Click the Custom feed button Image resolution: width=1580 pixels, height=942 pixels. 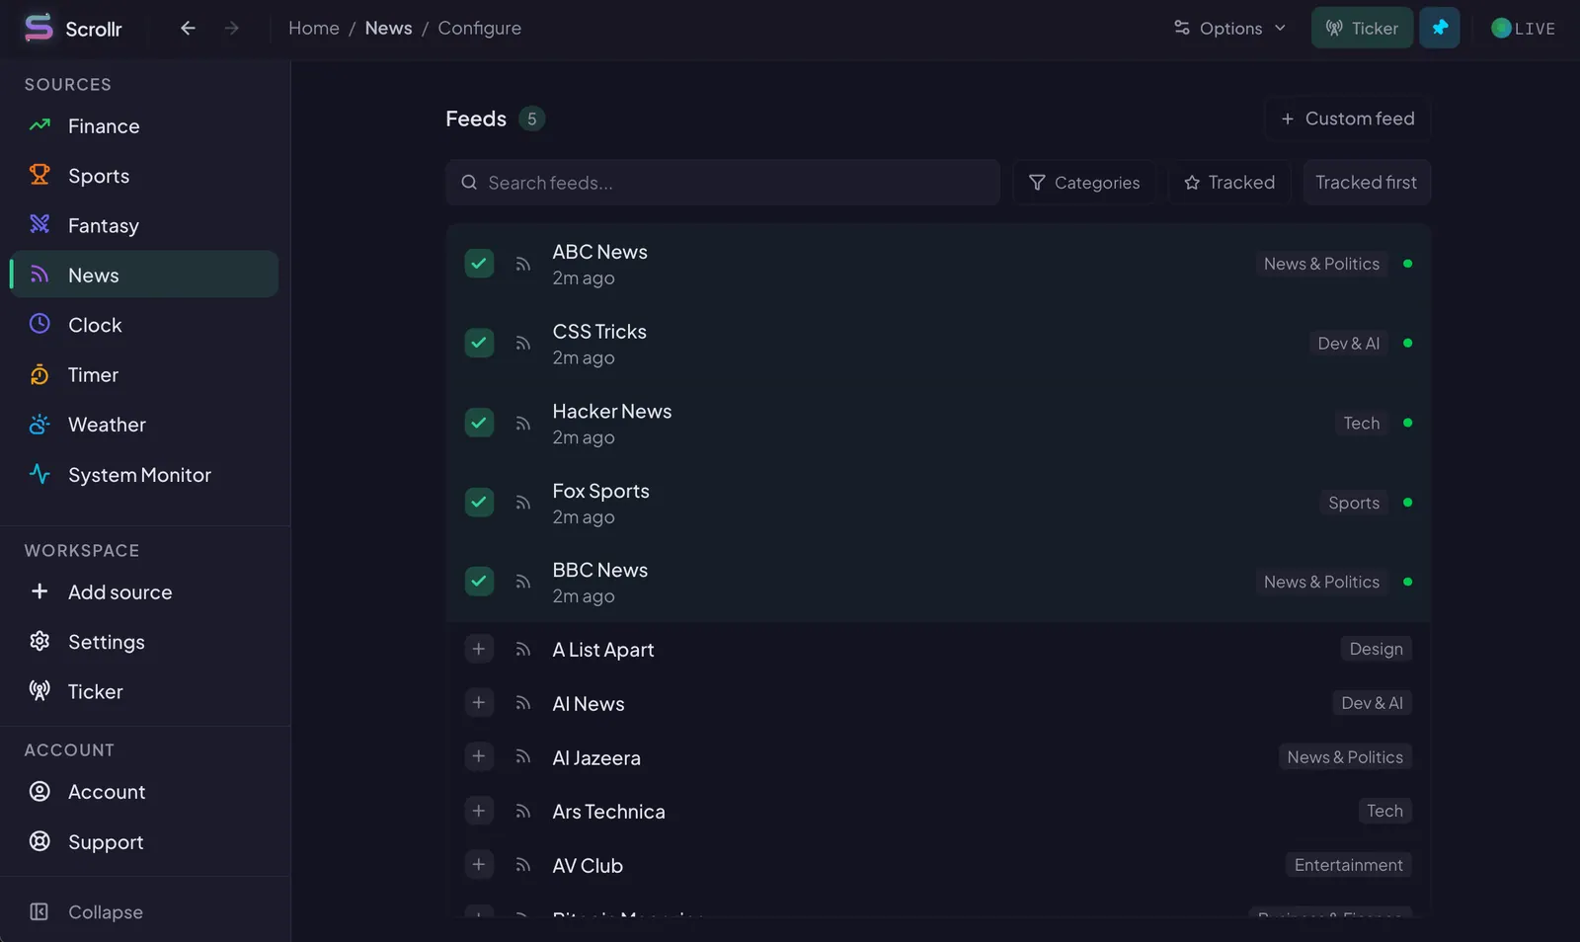1348,118
